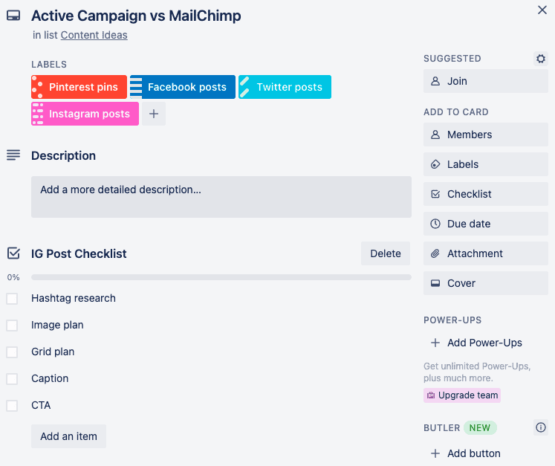The height and width of the screenshot is (466, 555).
Task: Click the card title Active Campaign vs MailChimp
Action: click(x=136, y=16)
